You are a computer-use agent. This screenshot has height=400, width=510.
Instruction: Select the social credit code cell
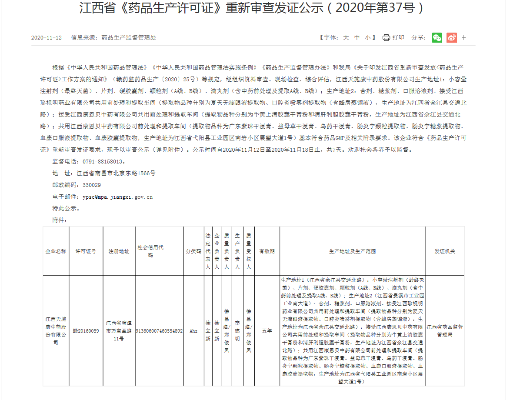[159, 331]
